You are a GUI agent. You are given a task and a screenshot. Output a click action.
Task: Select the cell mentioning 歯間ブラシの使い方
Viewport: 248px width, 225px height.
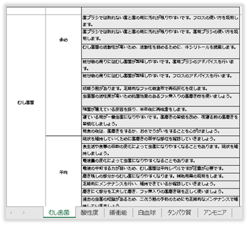point(160,36)
